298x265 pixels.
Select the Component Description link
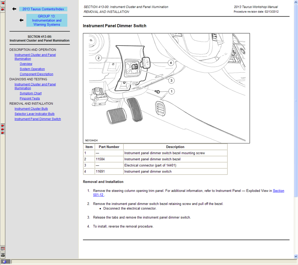(x=36, y=74)
